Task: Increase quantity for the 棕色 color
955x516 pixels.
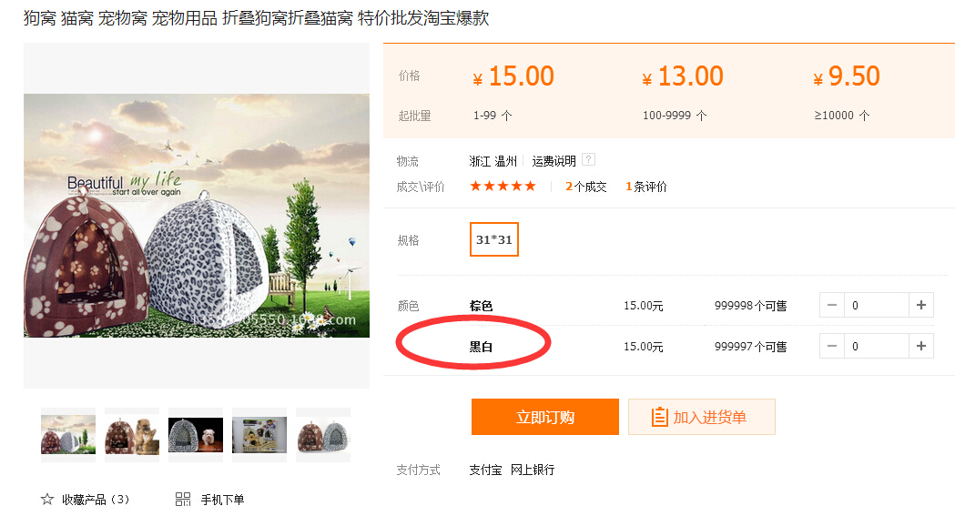Action: [921, 306]
